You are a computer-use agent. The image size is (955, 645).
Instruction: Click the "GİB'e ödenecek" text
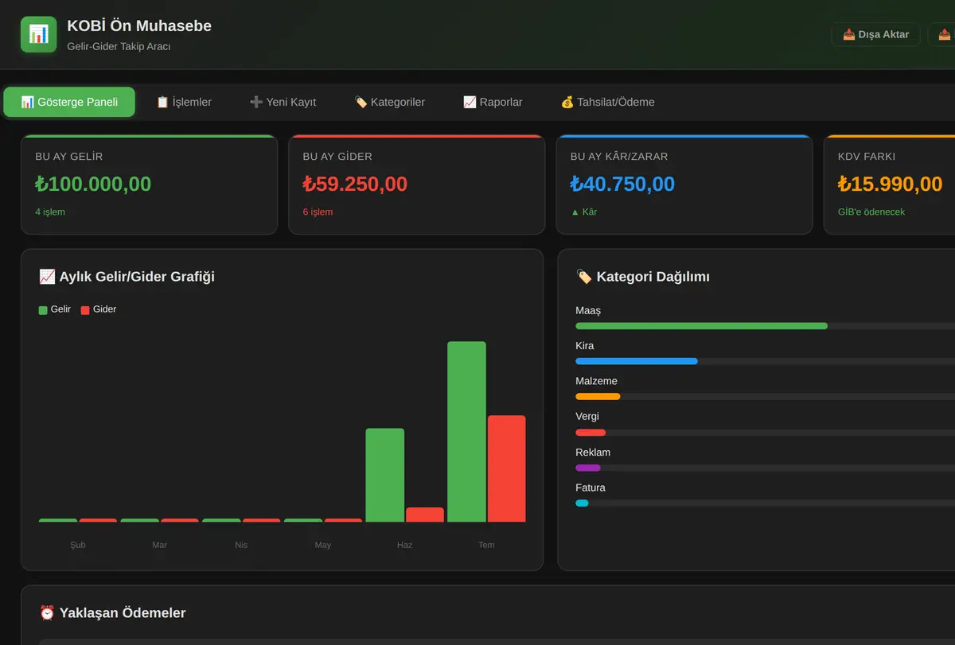coord(871,212)
